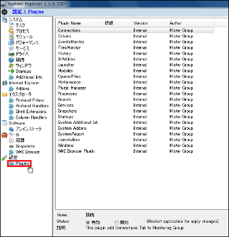Disable the plugin with the 無効 radio button
This screenshot has width=229, height=237.
click(x=117, y=222)
